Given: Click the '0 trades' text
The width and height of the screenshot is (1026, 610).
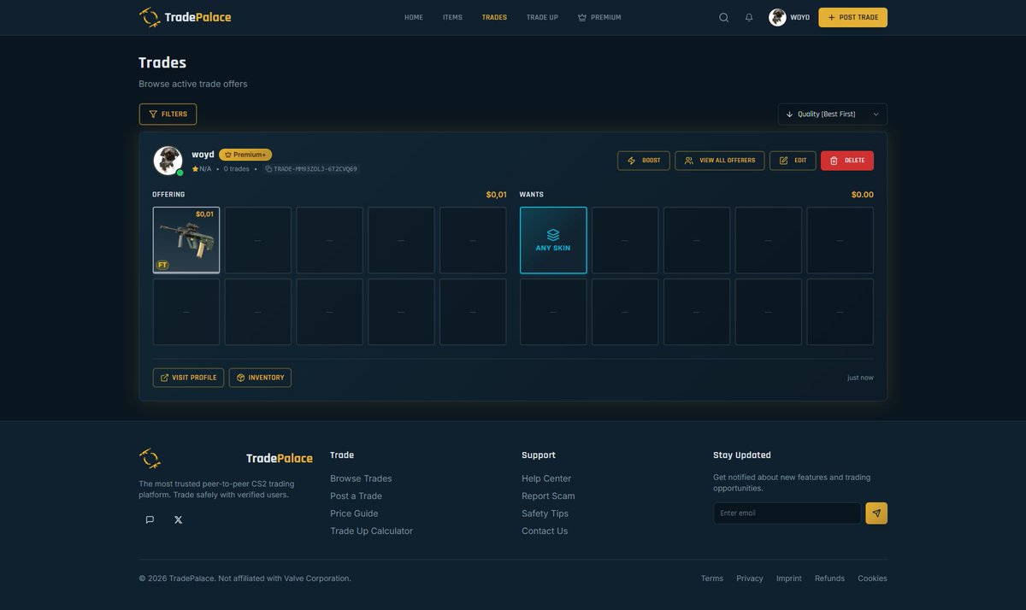Looking at the screenshot, I should click(x=237, y=169).
